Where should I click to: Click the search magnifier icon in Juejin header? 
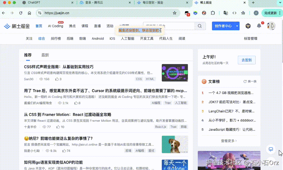point(200,26)
